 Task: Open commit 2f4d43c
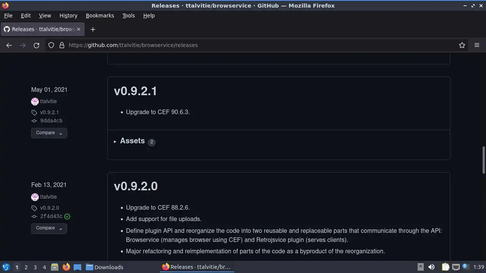pyautogui.click(x=51, y=216)
